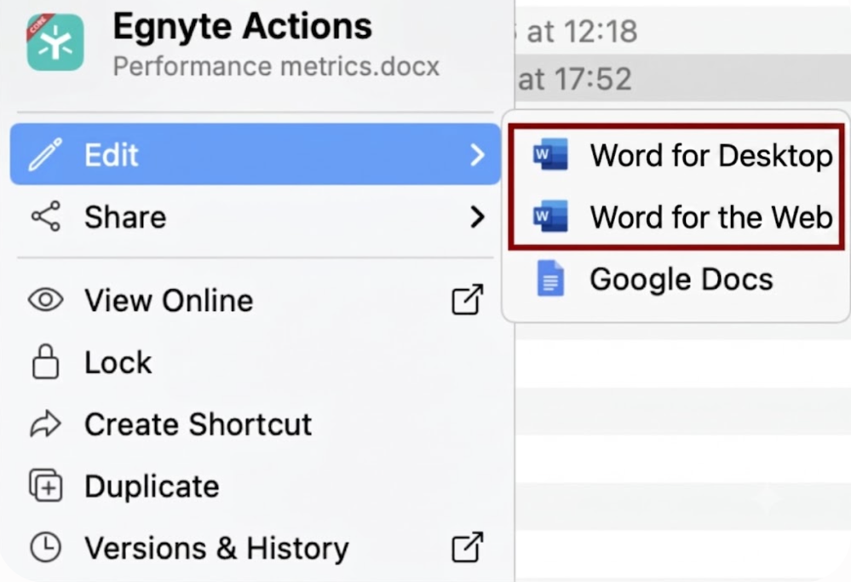Click the pencil icon beside Edit
Screen dimensions: 851x582
[x=46, y=155]
